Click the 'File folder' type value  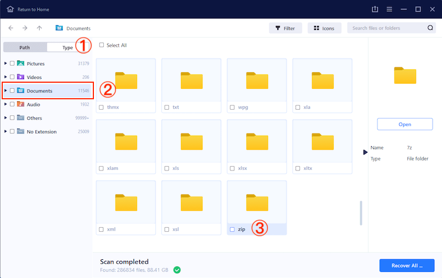[418, 159]
